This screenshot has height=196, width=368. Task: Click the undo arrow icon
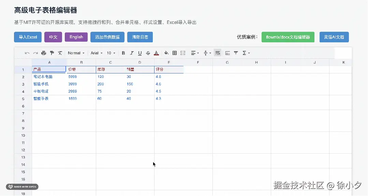pyautogui.click(x=27, y=53)
